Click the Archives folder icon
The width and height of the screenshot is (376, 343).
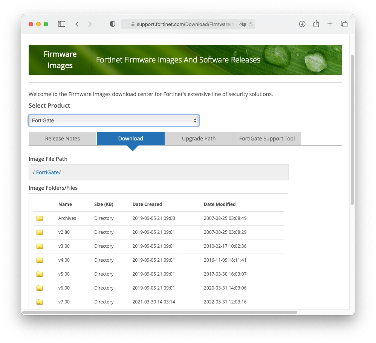(40, 218)
